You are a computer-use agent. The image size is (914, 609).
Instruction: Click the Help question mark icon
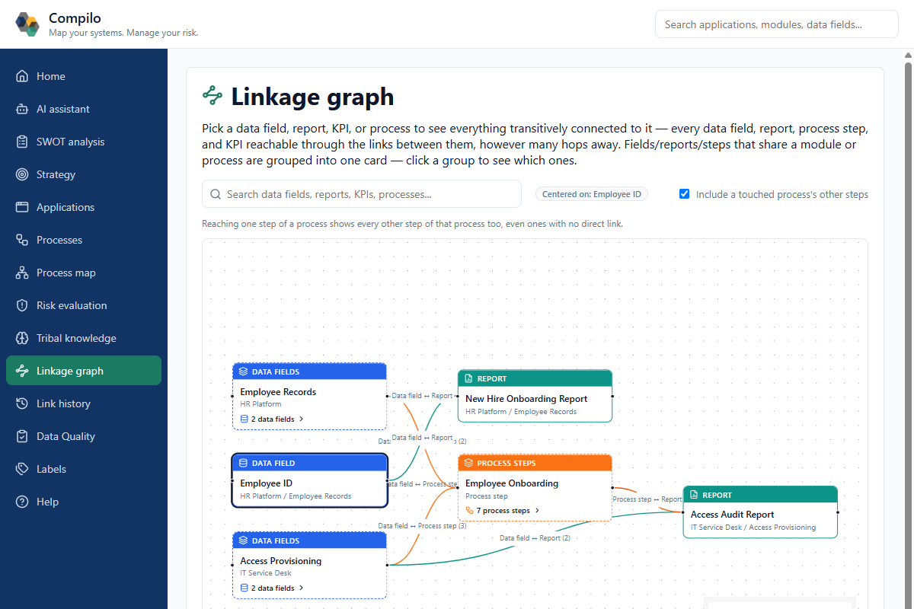click(x=22, y=502)
